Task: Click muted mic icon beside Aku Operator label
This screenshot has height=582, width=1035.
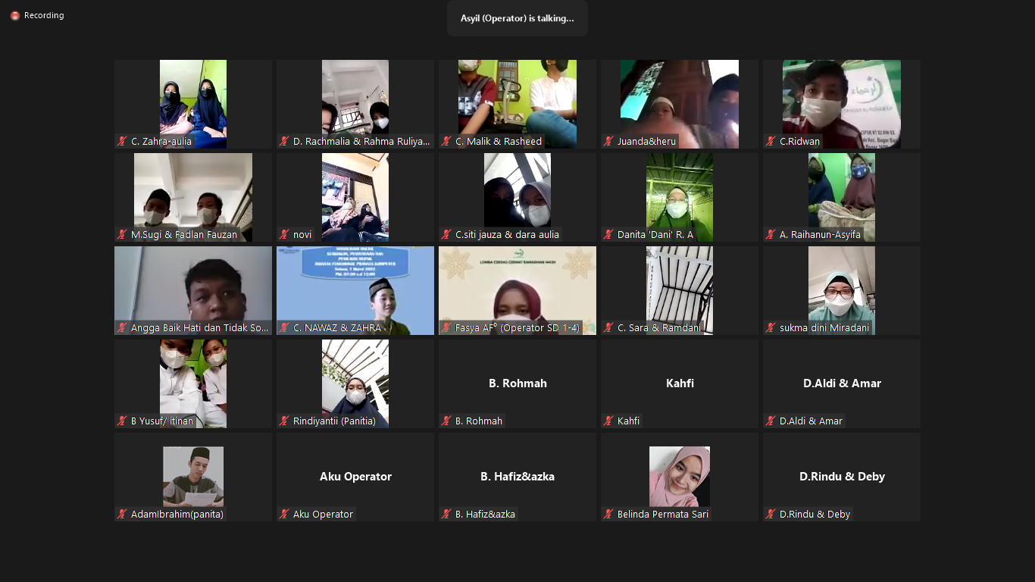Action: coord(284,515)
